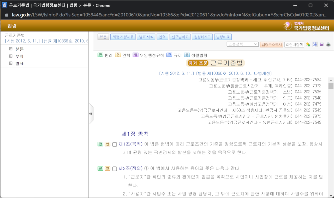Select 부칙 label in the tree
This screenshot has width=334, height=209.
pyautogui.click(x=20, y=56)
